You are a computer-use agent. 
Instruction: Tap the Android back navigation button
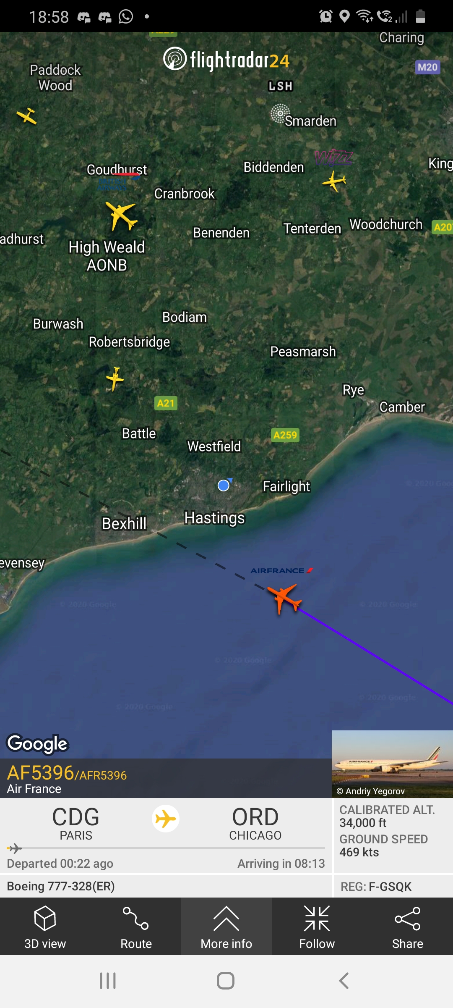pos(344,981)
